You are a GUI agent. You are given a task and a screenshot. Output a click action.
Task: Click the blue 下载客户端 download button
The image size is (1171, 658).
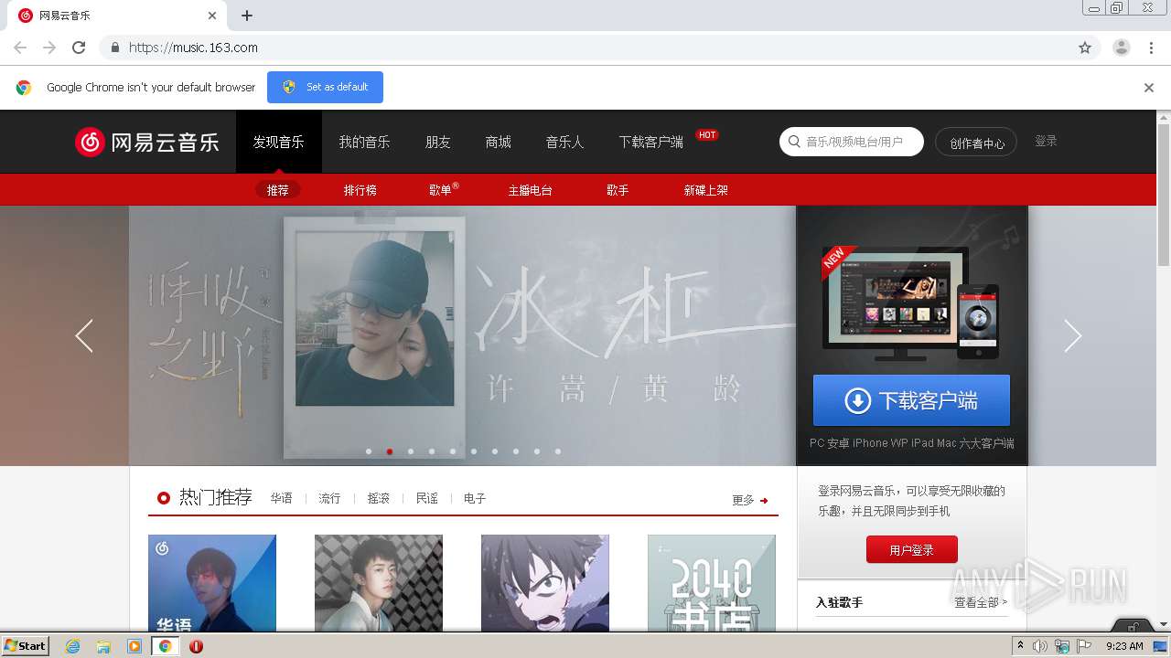pyautogui.click(x=911, y=400)
